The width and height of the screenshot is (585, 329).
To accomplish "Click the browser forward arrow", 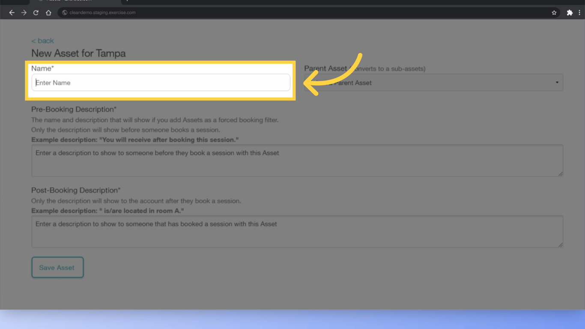I will click(24, 13).
